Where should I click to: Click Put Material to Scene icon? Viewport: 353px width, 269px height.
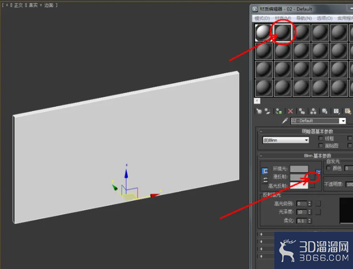268,111
